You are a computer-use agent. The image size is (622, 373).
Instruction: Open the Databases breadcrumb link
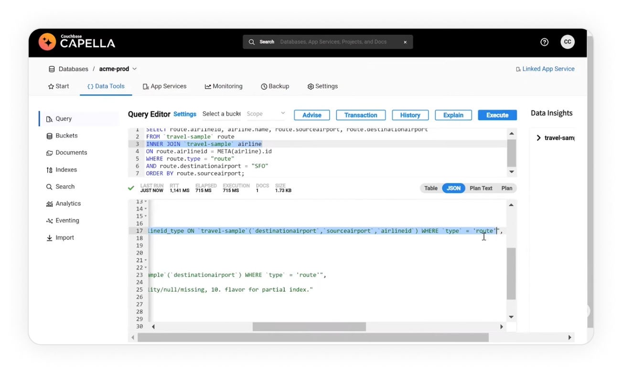click(x=73, y=69)
